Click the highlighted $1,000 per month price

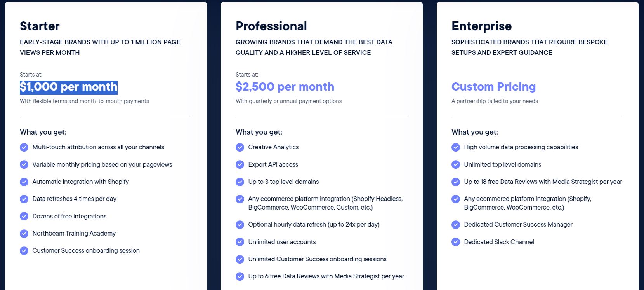[69, 87]
